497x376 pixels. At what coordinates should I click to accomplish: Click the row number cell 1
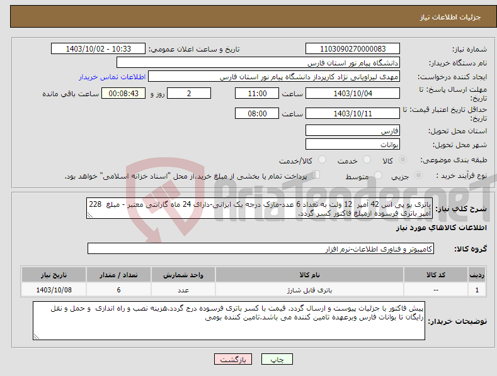point(477,290)
